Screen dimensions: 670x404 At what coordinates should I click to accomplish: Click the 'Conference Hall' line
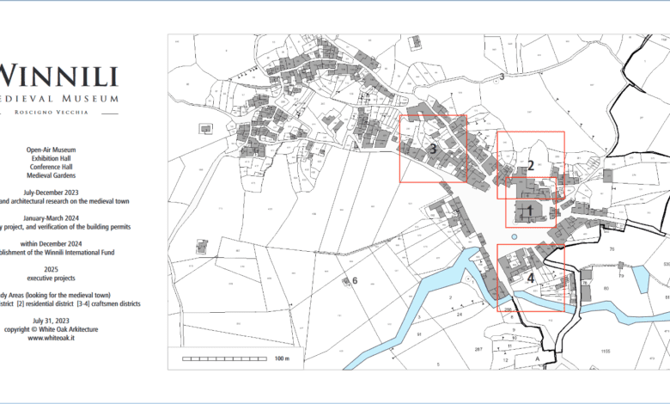click(x=52, y=167)
